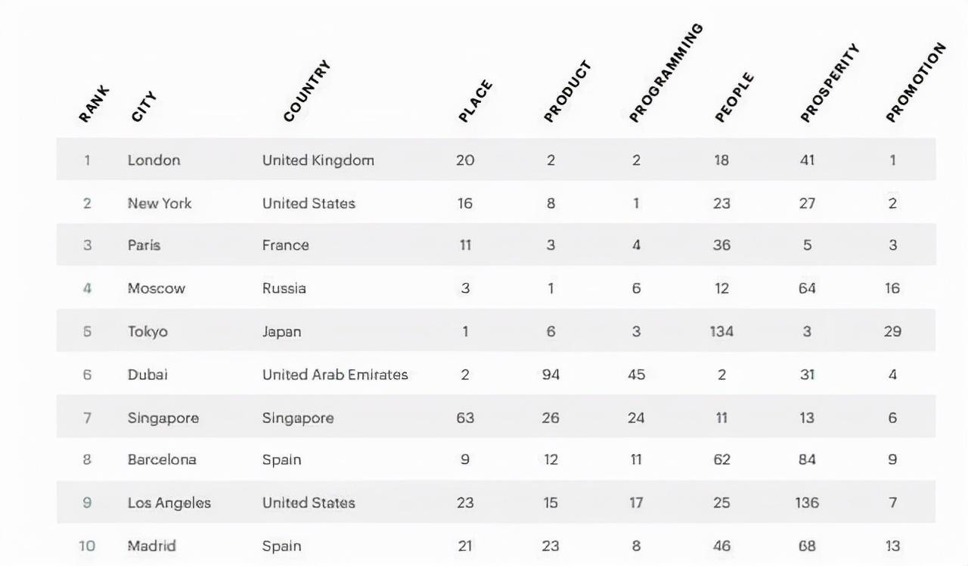Select the PLACE column header
968x566 pixels.
476,101
